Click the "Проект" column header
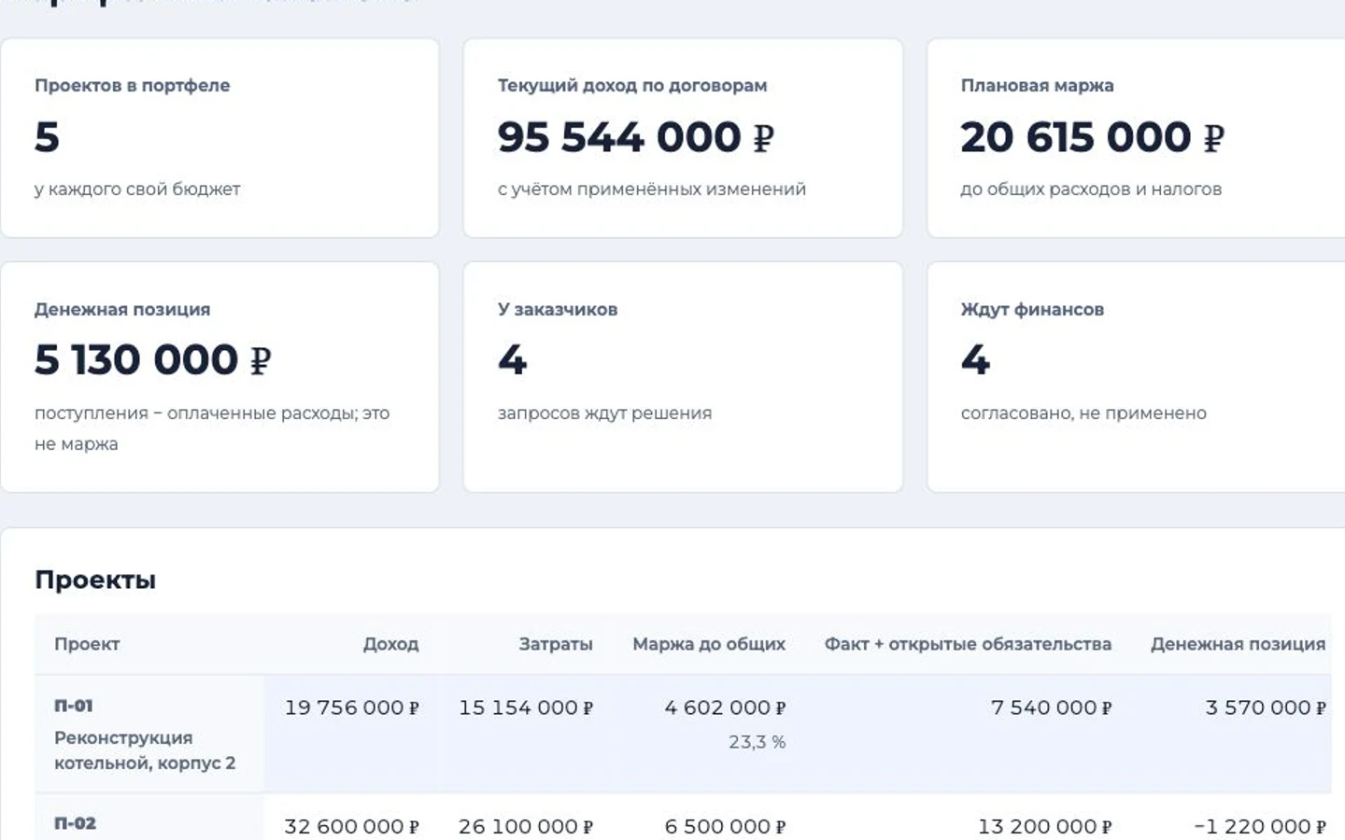 [87, 644]
